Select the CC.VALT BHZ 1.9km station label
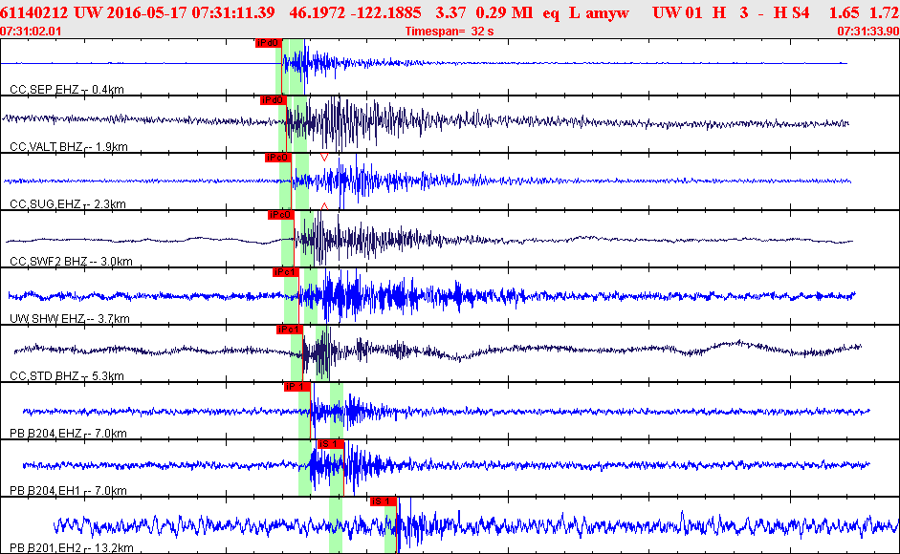Viewport: 900px width, 554px height. (x=69, y=147)
